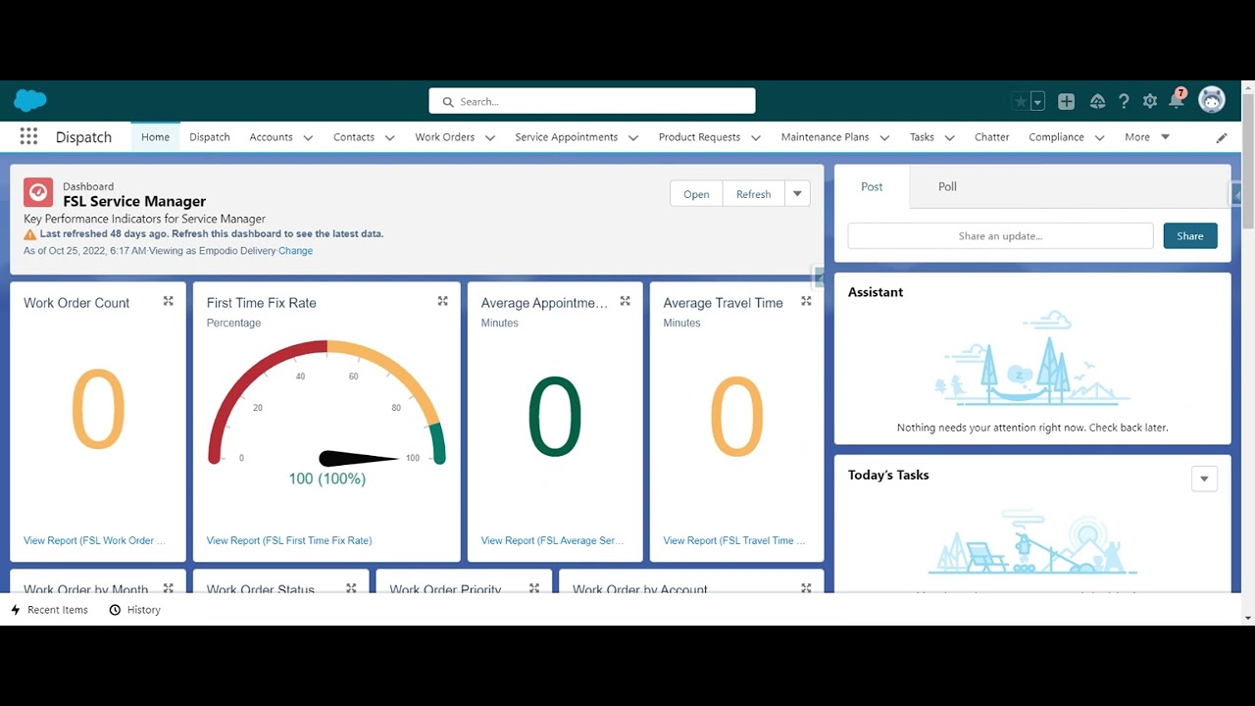This screenshot has height=706, width=1255.
Task: Click the magnifier icon in the search bar
Action: pyautogui.click(x=448, y=102)
